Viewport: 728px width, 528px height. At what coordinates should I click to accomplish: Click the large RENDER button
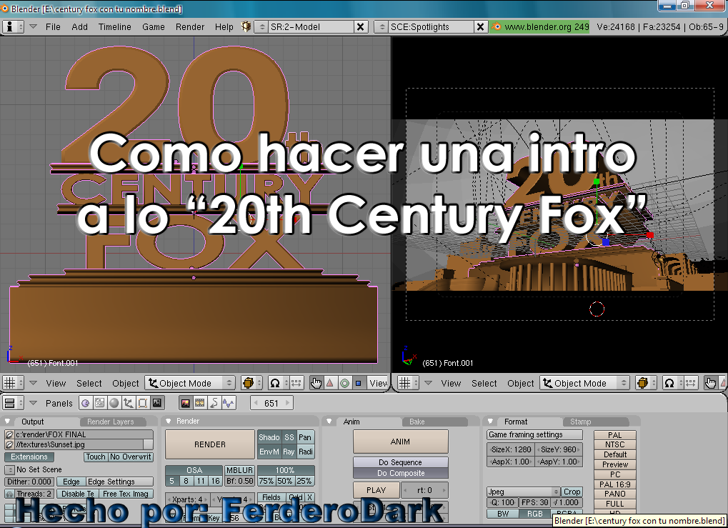[x=210, y=445]
